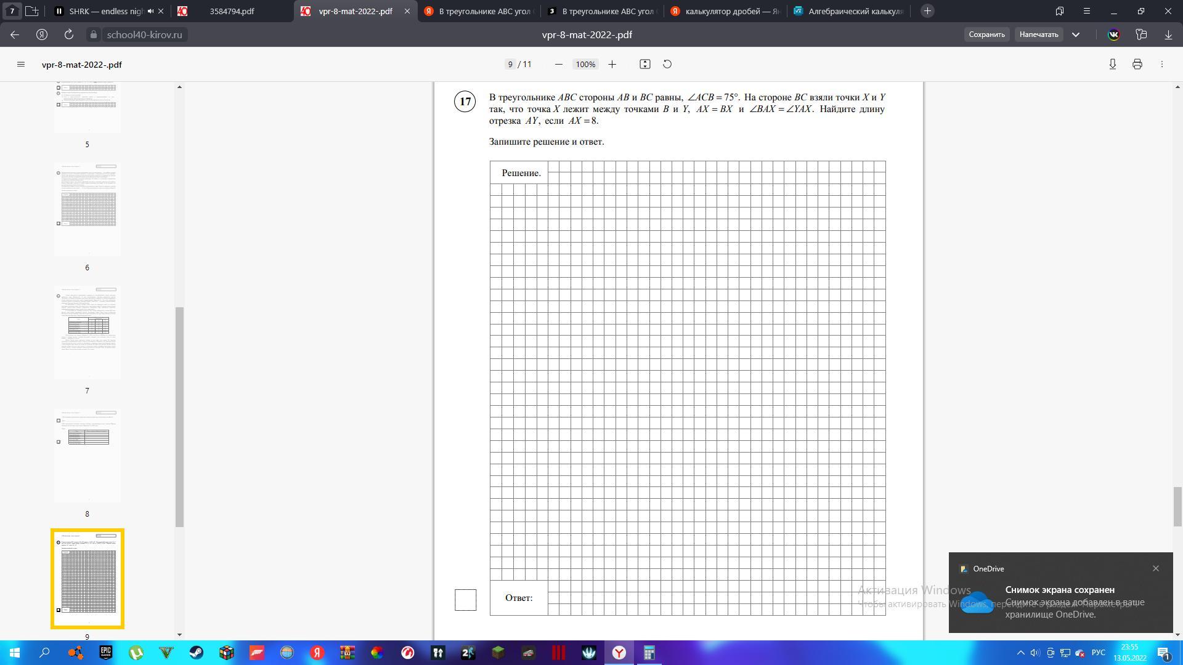Click the thumbnail panel vertical scrollbar
The image size is (1183, 665).
click(x=179, y=416)
